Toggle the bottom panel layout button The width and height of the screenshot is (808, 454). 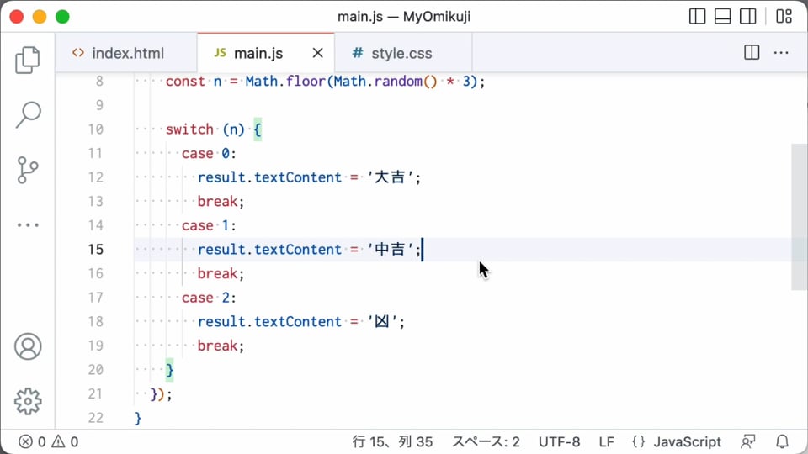(x=722, y=16)
